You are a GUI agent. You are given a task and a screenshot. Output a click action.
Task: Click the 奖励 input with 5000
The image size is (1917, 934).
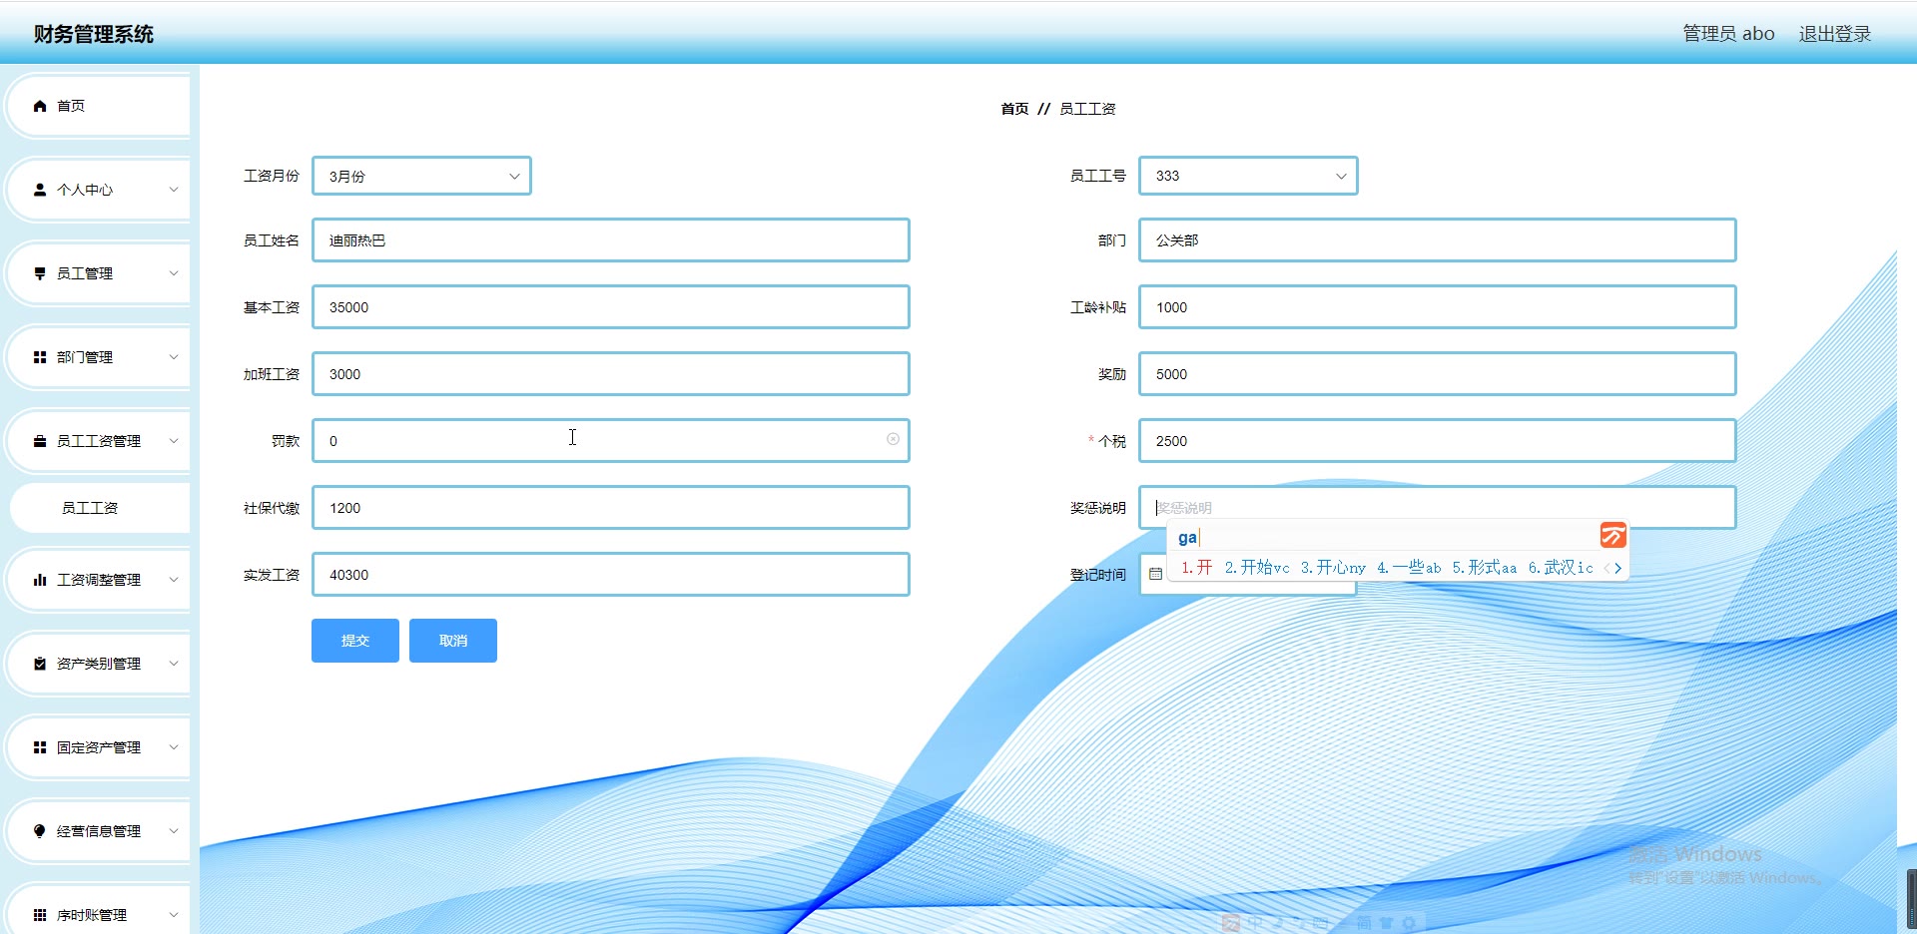pyautogui.click(x=1438, y=374)
